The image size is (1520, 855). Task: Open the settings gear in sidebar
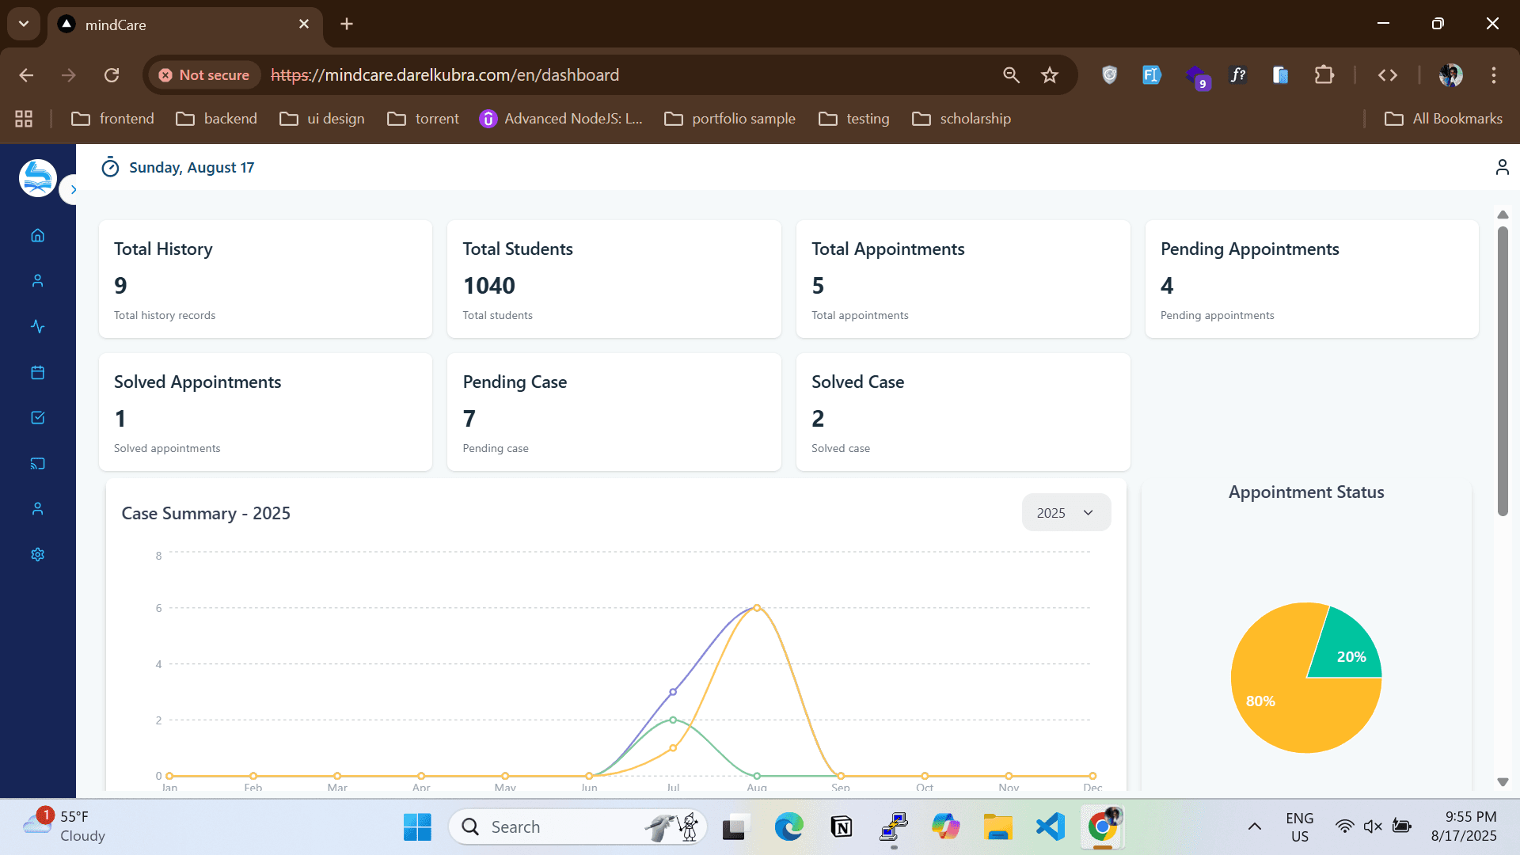tap(37, 554)
